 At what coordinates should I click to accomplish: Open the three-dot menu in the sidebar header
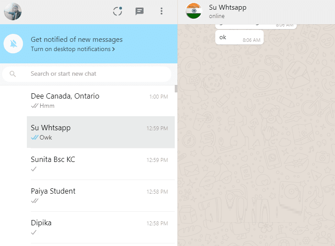[x=162, y=11]
